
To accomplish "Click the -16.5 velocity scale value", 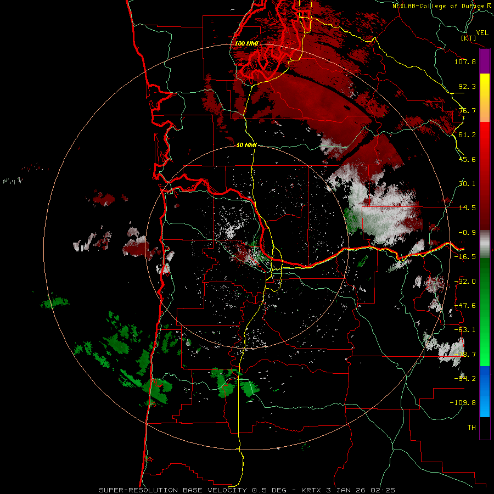I will 465,257.
